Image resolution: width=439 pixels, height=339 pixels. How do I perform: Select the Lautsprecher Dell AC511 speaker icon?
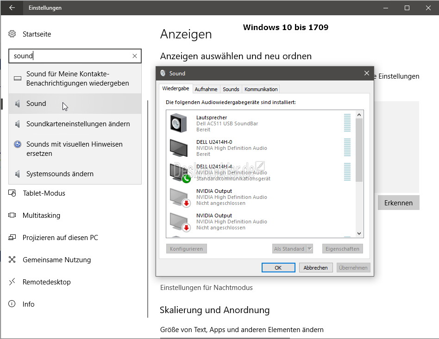pyautogui.click(x=178, y=123)
